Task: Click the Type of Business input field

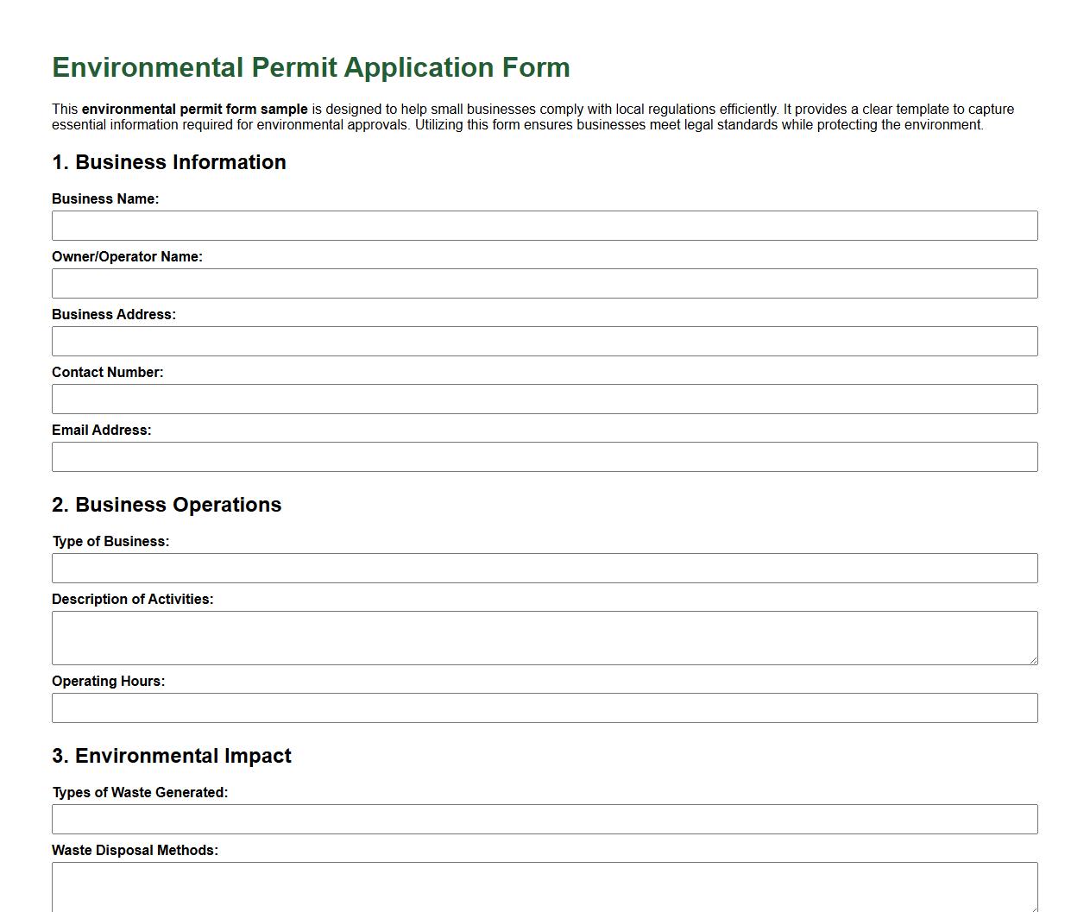Action: click(x=545, y=568)
